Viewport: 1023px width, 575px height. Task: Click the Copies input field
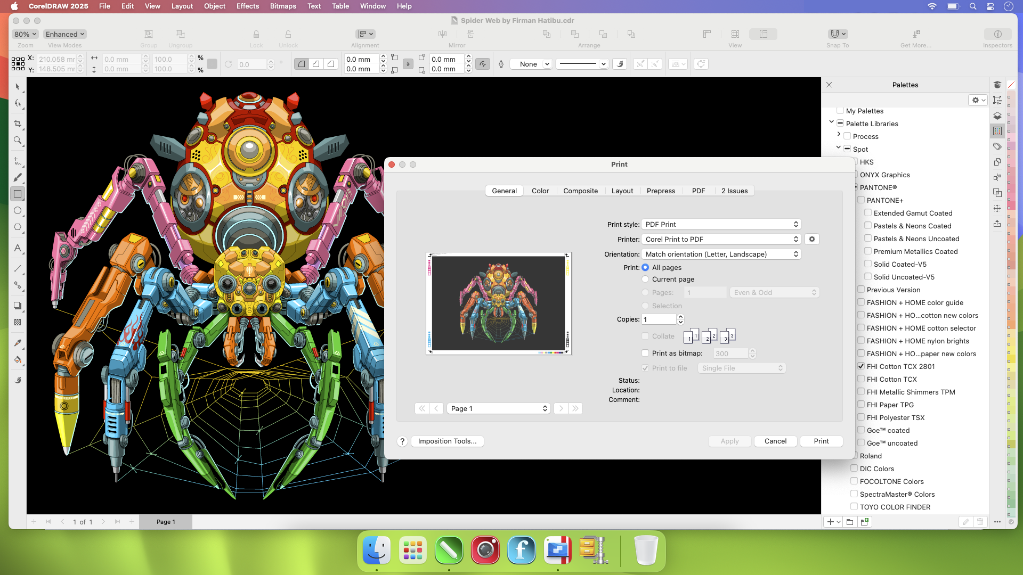[659, 319]
